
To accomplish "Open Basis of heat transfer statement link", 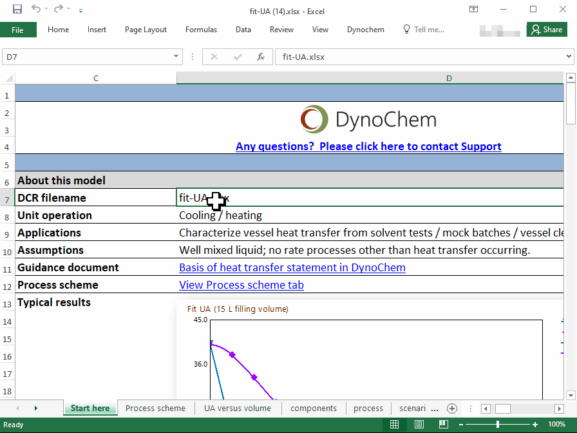I will coord(292,267).
